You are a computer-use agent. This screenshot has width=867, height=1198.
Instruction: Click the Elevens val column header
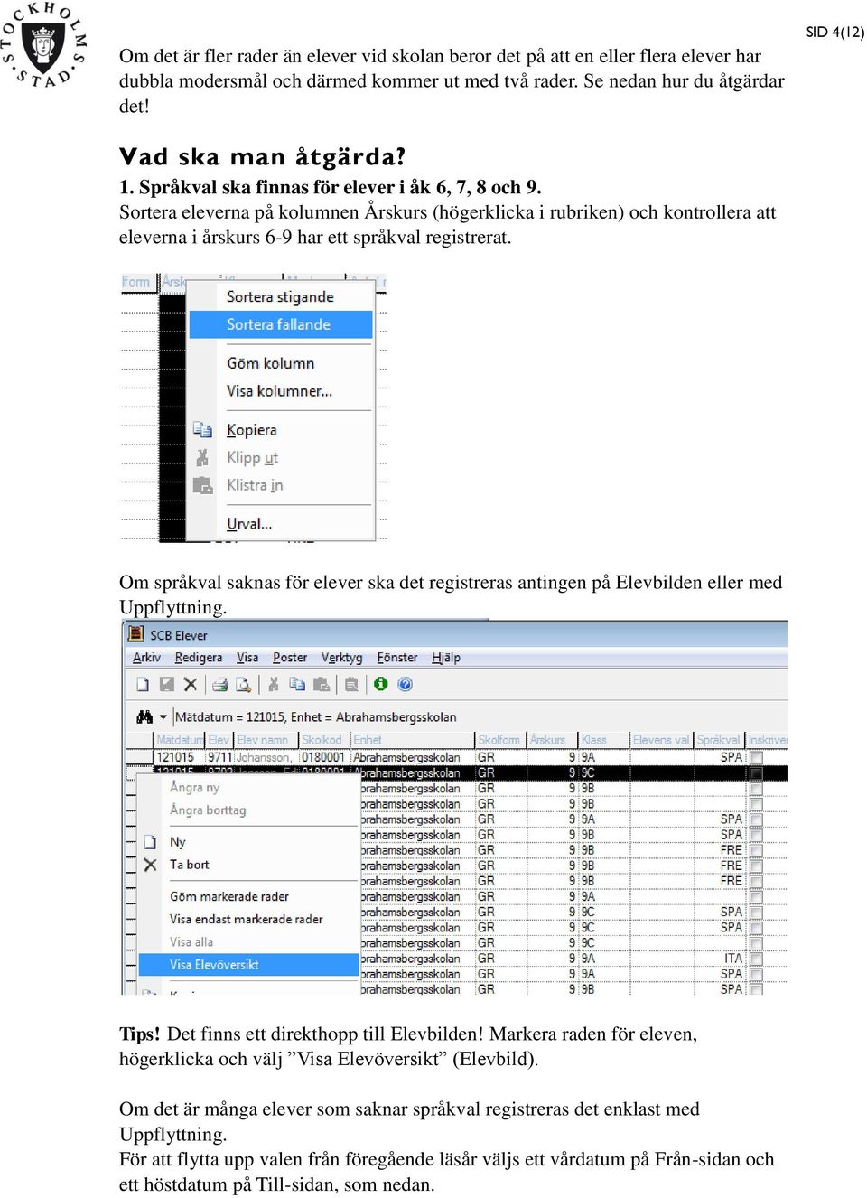pyautogui.click(x=662, y=740)
